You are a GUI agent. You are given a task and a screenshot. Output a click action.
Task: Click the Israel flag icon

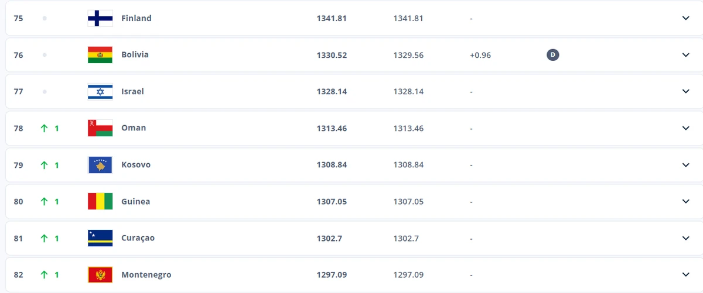pos(100,91)
